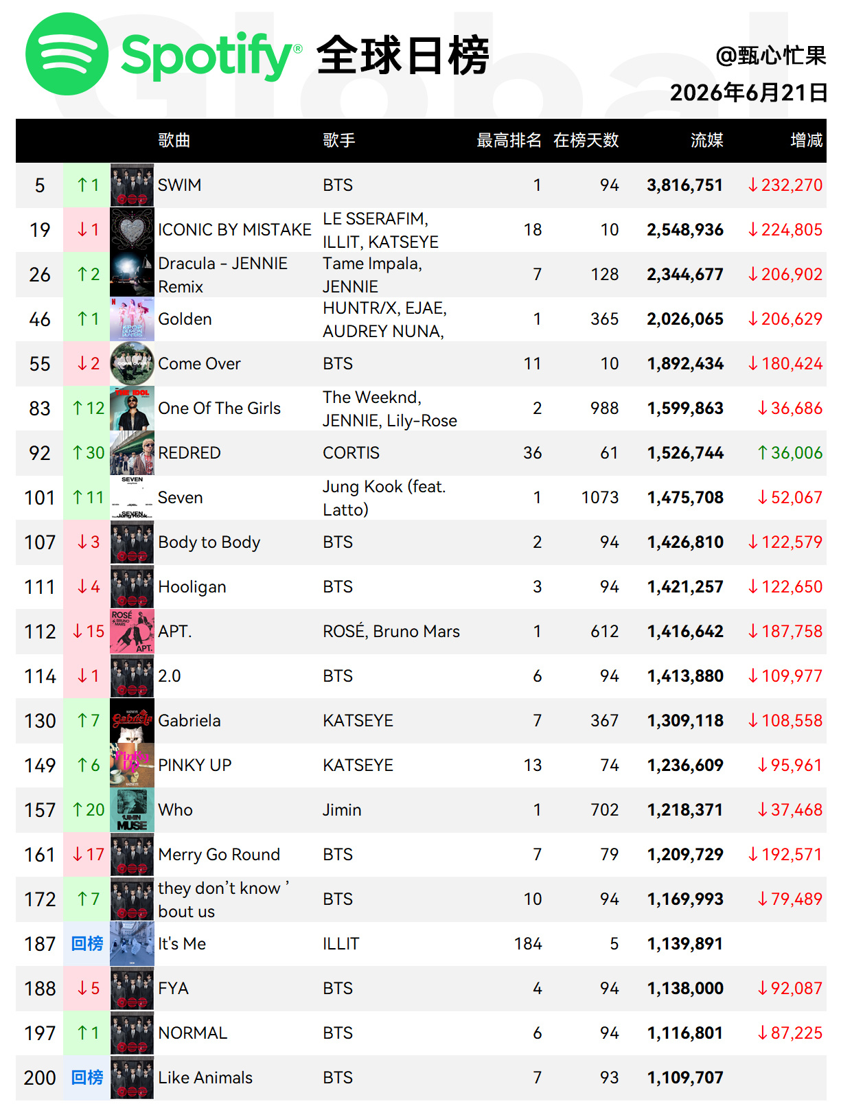Click artist ROSÉ, Bruno Mars

(391, 632)
